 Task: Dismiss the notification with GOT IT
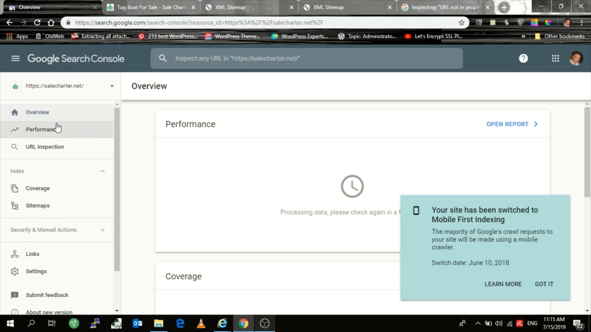[x=544, y=284]
